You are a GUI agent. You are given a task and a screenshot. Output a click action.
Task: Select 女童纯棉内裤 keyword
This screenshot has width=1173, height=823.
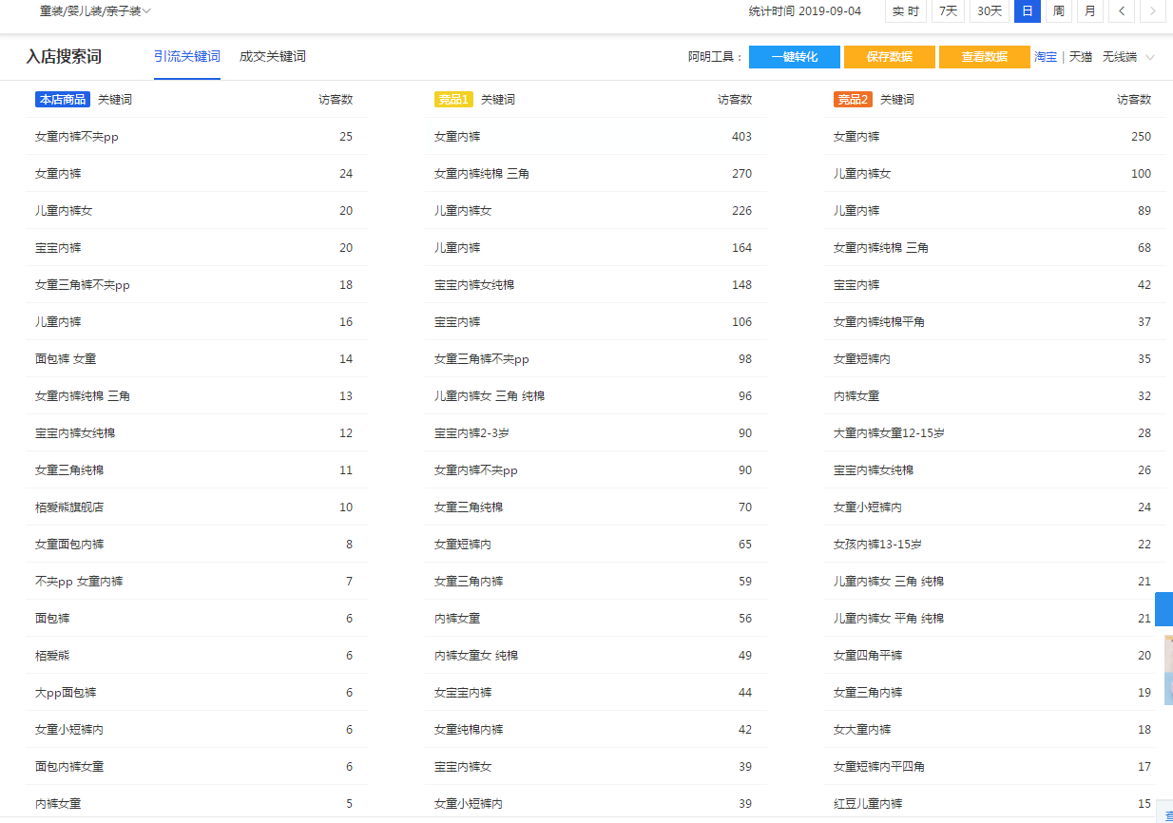coord(469,730)
